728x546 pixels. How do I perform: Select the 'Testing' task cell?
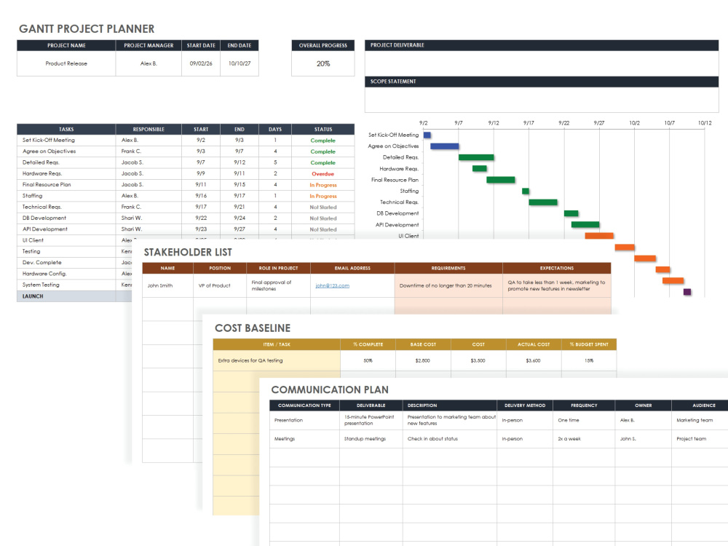click(66, 252)
